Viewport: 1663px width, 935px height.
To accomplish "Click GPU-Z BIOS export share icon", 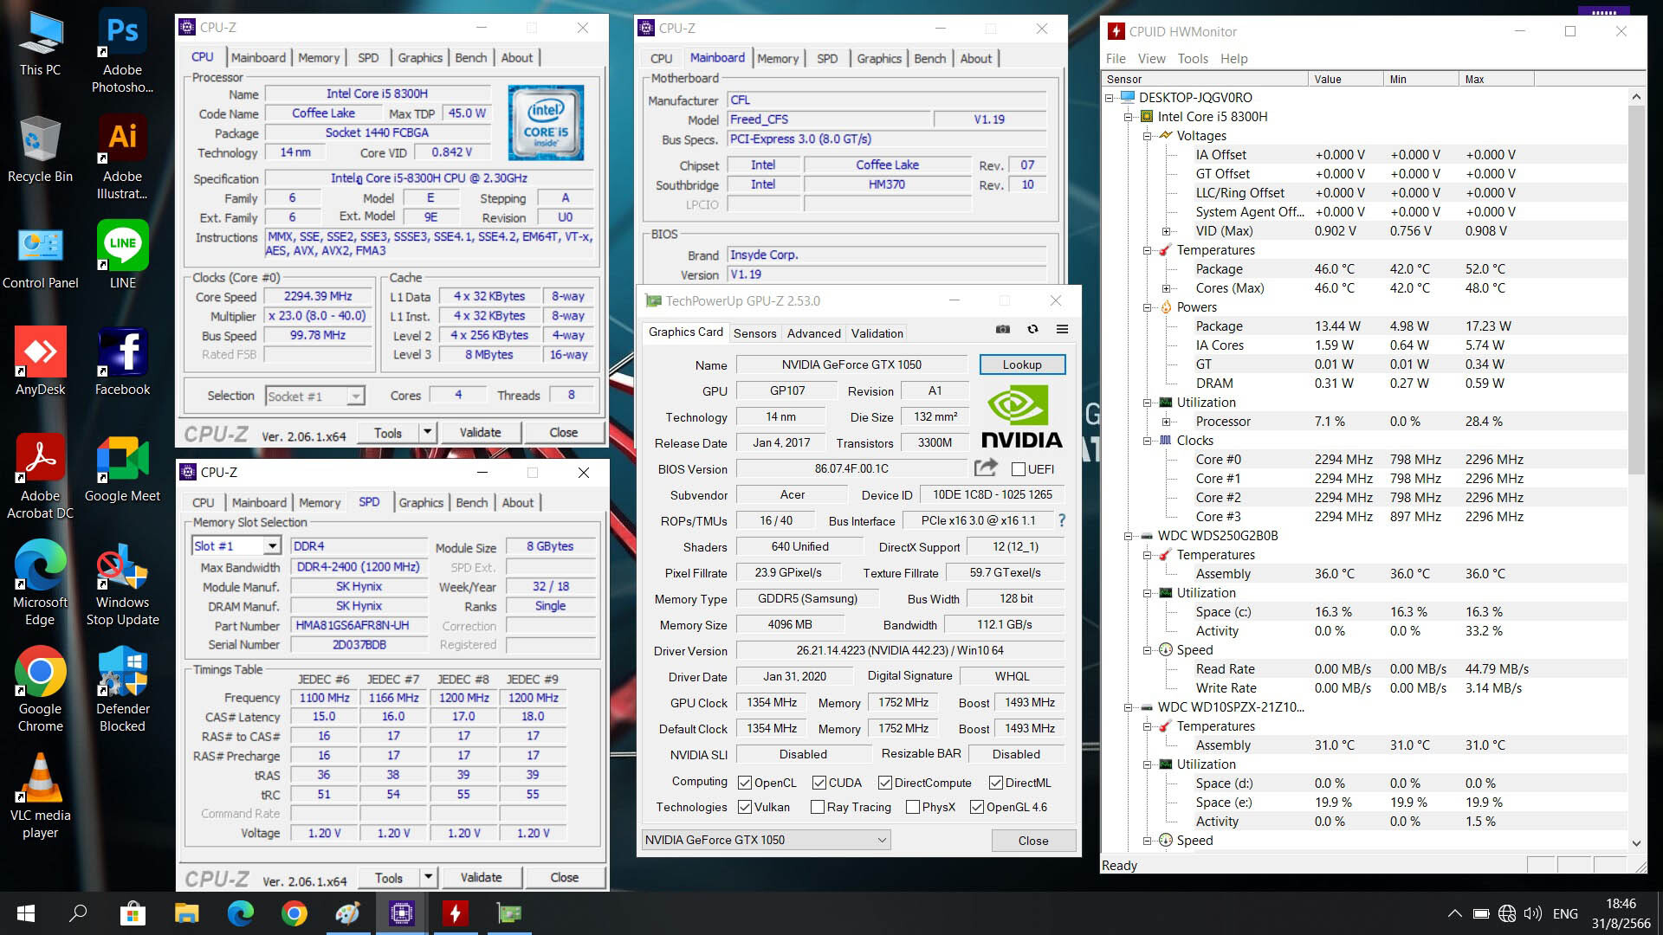I will [x=986, y=467].
